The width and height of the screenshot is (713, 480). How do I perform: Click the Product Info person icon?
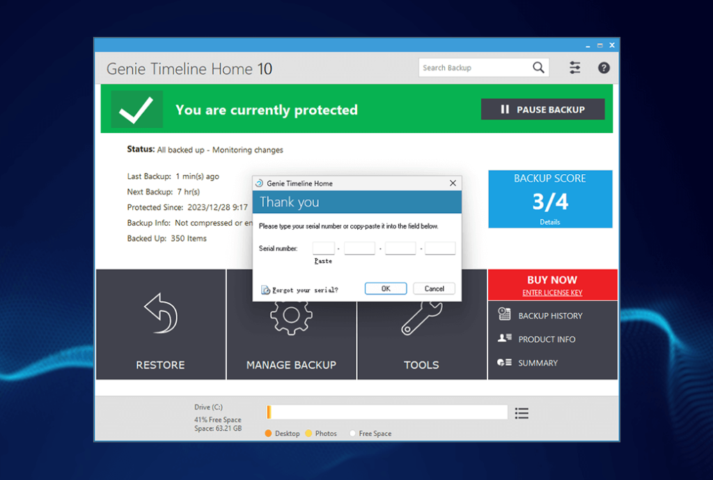(x=504, y=338)
